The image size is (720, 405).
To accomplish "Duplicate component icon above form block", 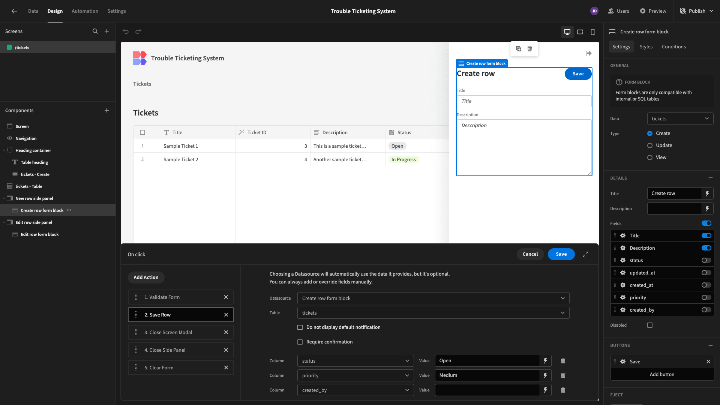I will 519,49.
